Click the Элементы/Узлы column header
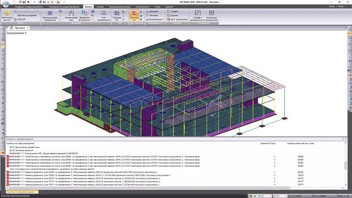The height and width of the screenshot is (198, 352). (x=268, y=143)
